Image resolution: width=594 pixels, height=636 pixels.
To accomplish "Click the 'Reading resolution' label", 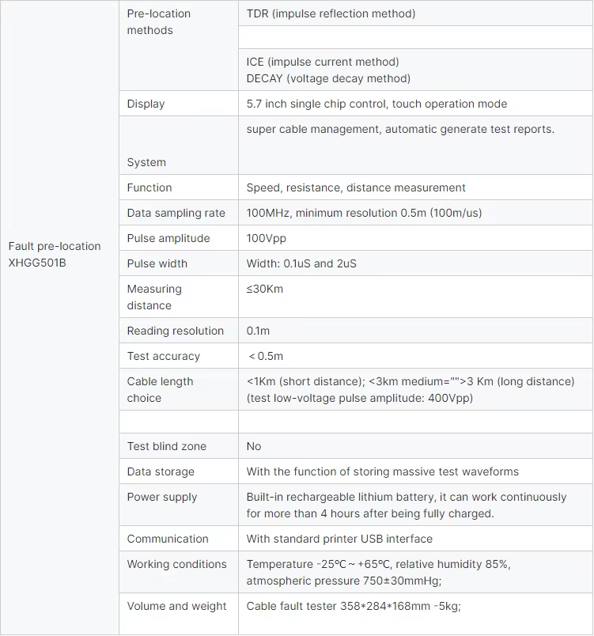I will 176,331.
